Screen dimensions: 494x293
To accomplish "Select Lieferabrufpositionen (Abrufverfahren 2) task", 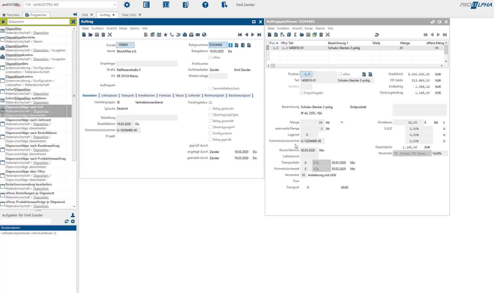I will click(x=38, y=233).
